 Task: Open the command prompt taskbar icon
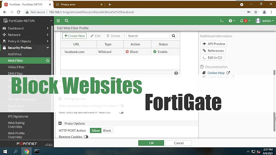point(37,152)
